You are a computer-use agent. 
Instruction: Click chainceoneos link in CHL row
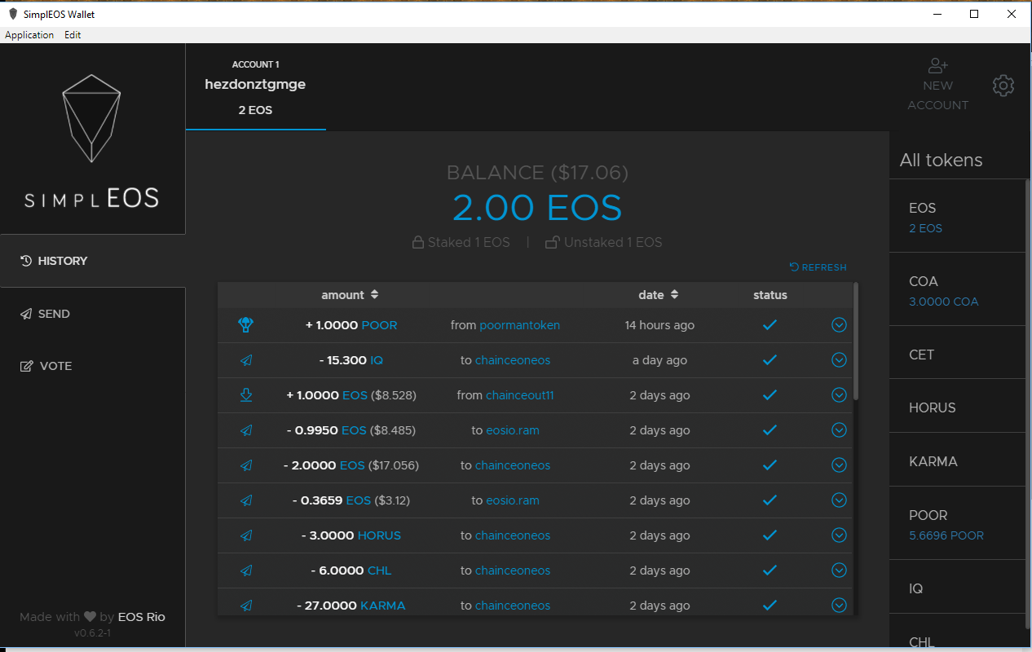[513, 570]
